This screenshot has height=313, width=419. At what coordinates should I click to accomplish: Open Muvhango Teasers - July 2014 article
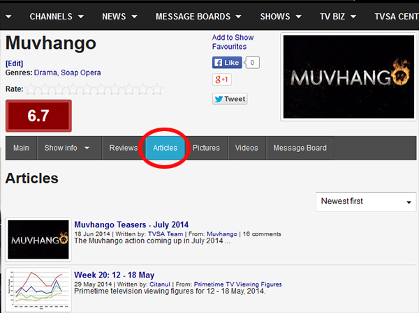[x=131, y=224]
